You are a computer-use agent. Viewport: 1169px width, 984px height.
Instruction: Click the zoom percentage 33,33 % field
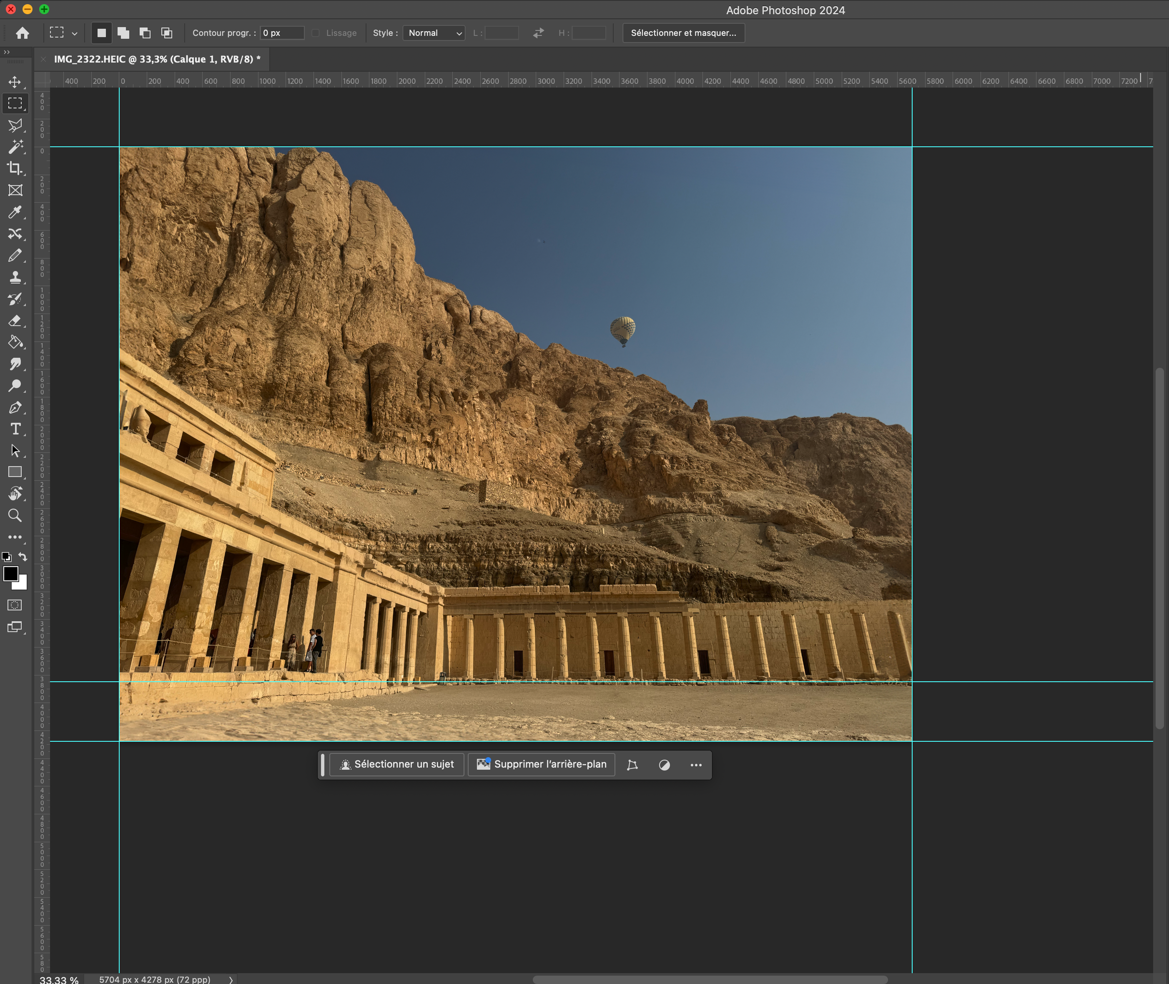pos(59,979)
